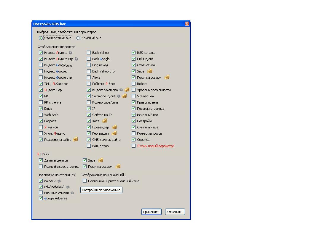Click Отменить button
This screenshot has height=229, width=314.
(x=175, y=212)
